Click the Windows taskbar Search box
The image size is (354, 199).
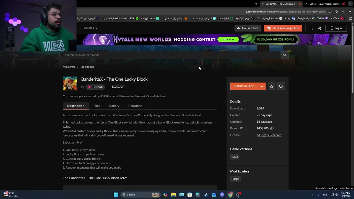pos(140,195)
